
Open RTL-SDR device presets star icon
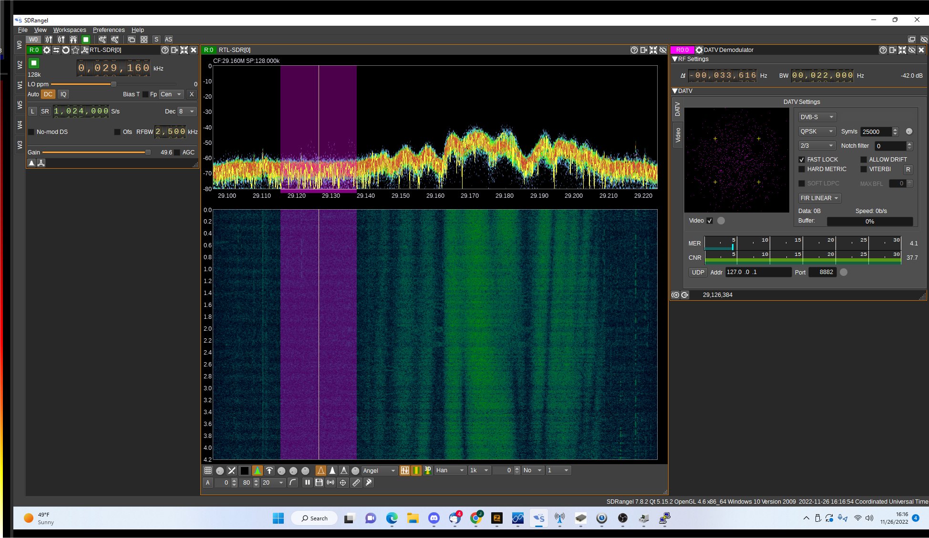(x=75, y=50)
